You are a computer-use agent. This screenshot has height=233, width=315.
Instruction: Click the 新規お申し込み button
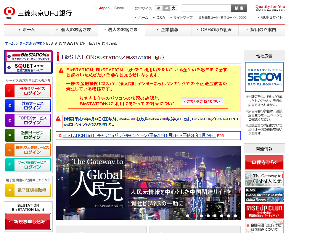[28, 221]
